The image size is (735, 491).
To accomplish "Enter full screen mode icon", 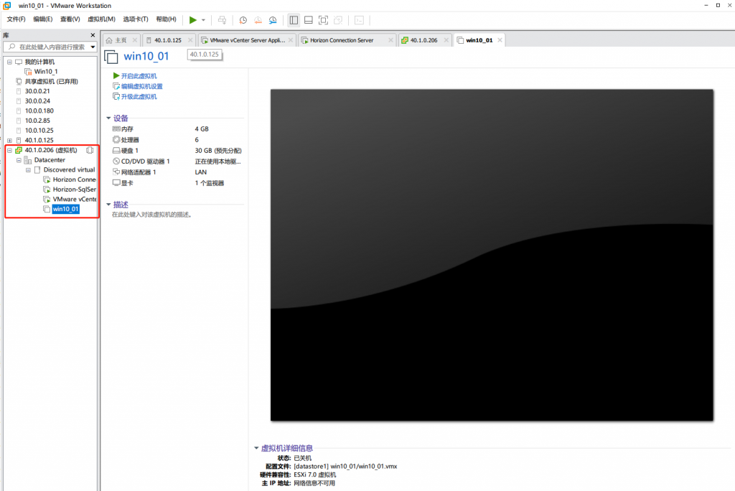I will click(x=323, y=20).
